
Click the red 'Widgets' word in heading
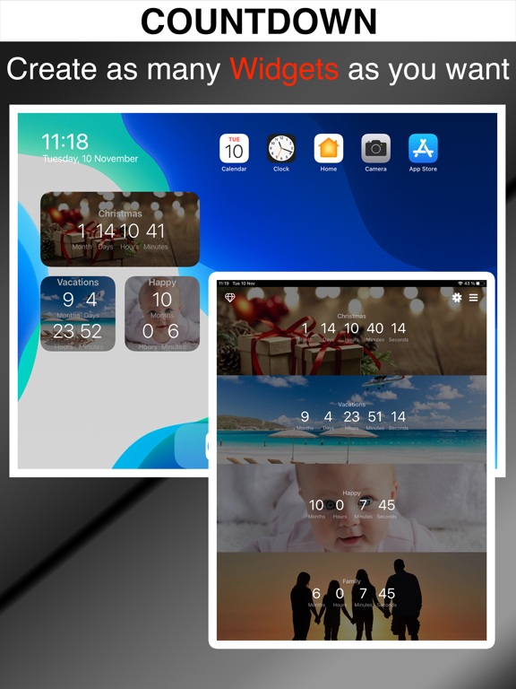[x=284, y=69]
